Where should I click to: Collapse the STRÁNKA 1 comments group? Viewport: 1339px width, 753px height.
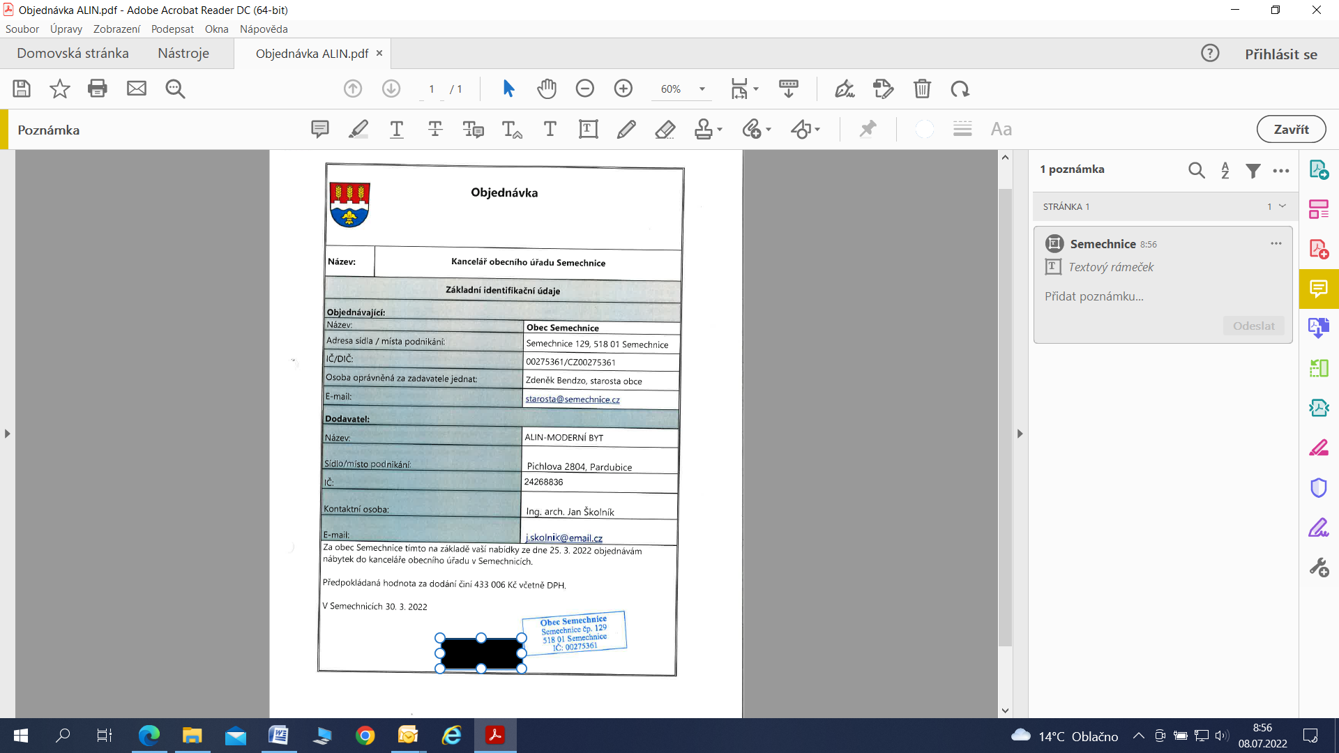[1283, 206]
